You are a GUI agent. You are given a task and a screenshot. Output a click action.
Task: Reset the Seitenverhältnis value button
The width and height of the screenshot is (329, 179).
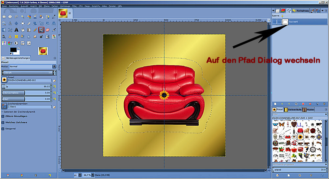coord(55,93)
